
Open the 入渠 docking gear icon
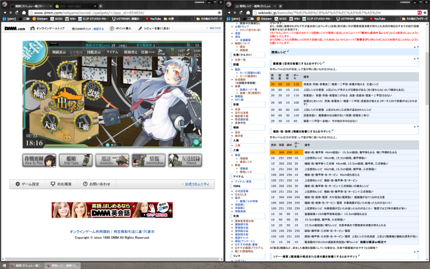[x=50, y=123]
